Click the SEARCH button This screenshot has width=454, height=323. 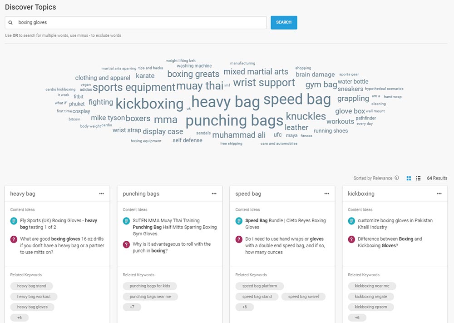coord(284,22)
